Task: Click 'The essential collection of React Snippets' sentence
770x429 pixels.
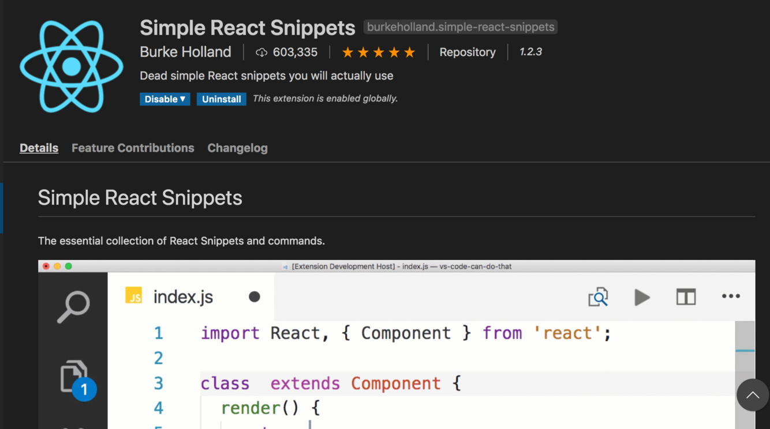Action: point(181,241)
